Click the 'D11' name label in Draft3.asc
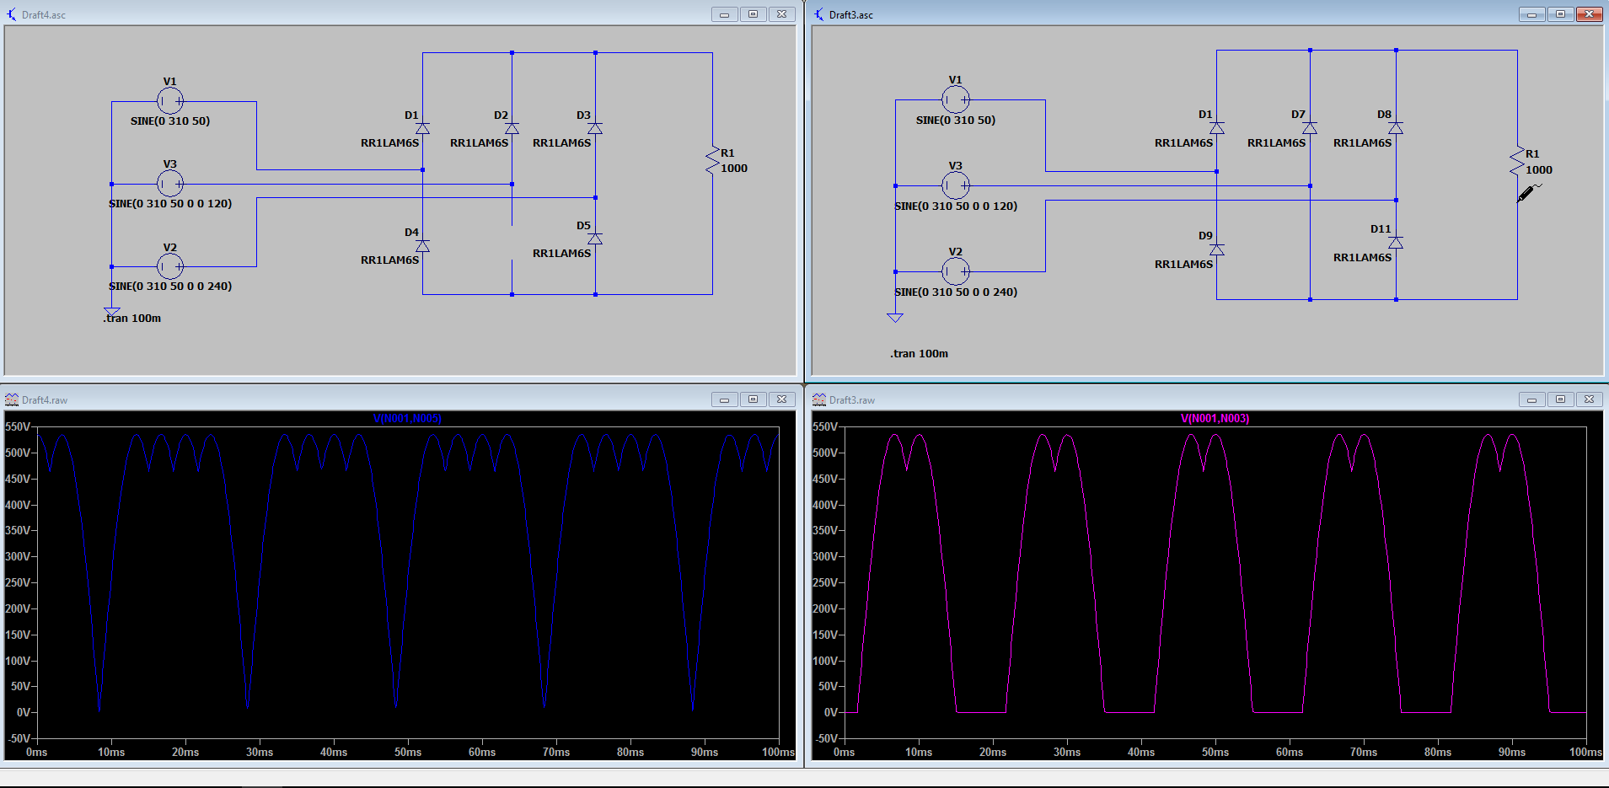 coord(1381,229)
